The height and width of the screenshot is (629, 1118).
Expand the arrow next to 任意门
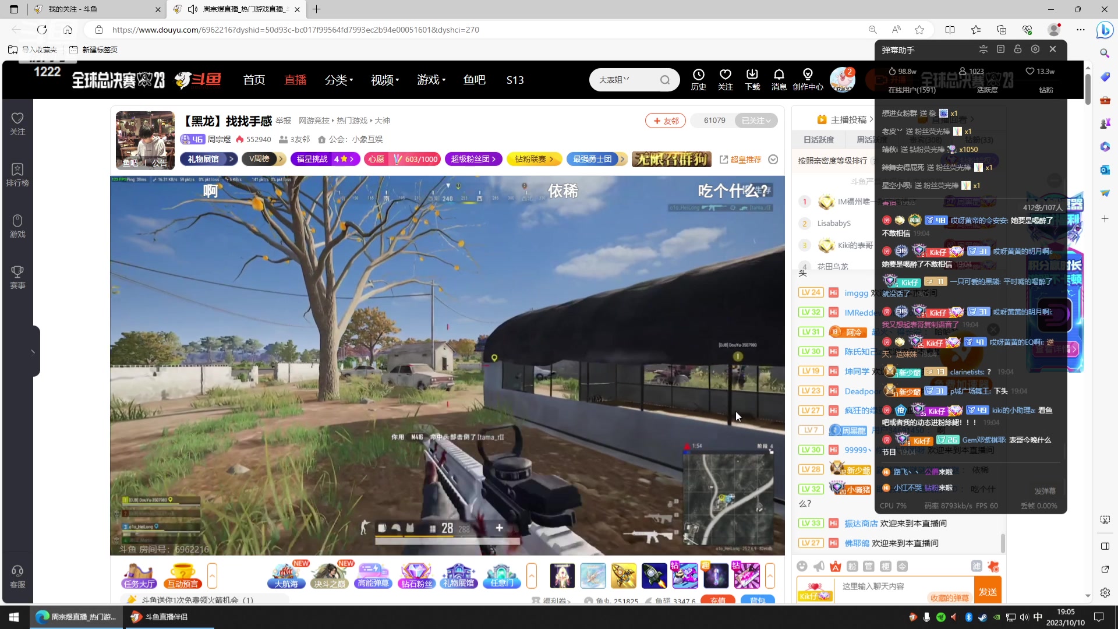pyautogui.click(x=531, y=576)
